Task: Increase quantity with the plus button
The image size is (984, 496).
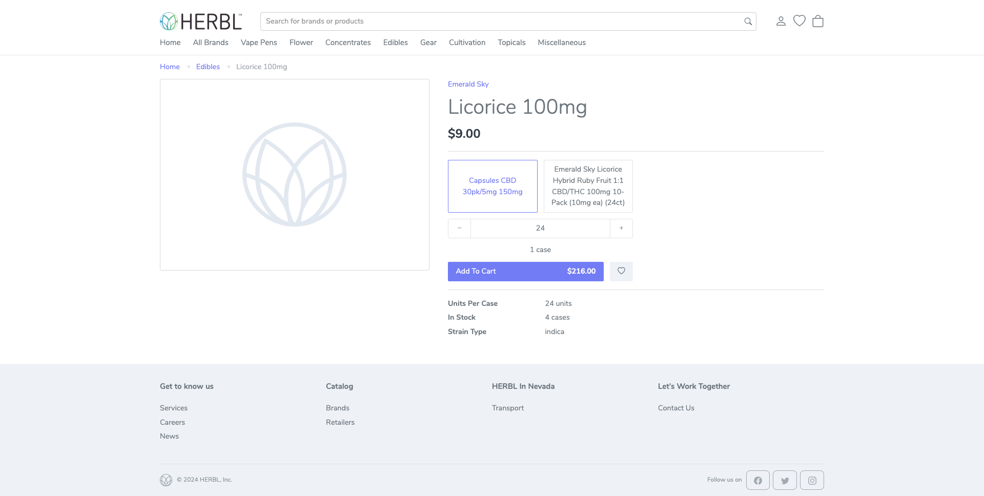Action: click(x=621, y=229)
